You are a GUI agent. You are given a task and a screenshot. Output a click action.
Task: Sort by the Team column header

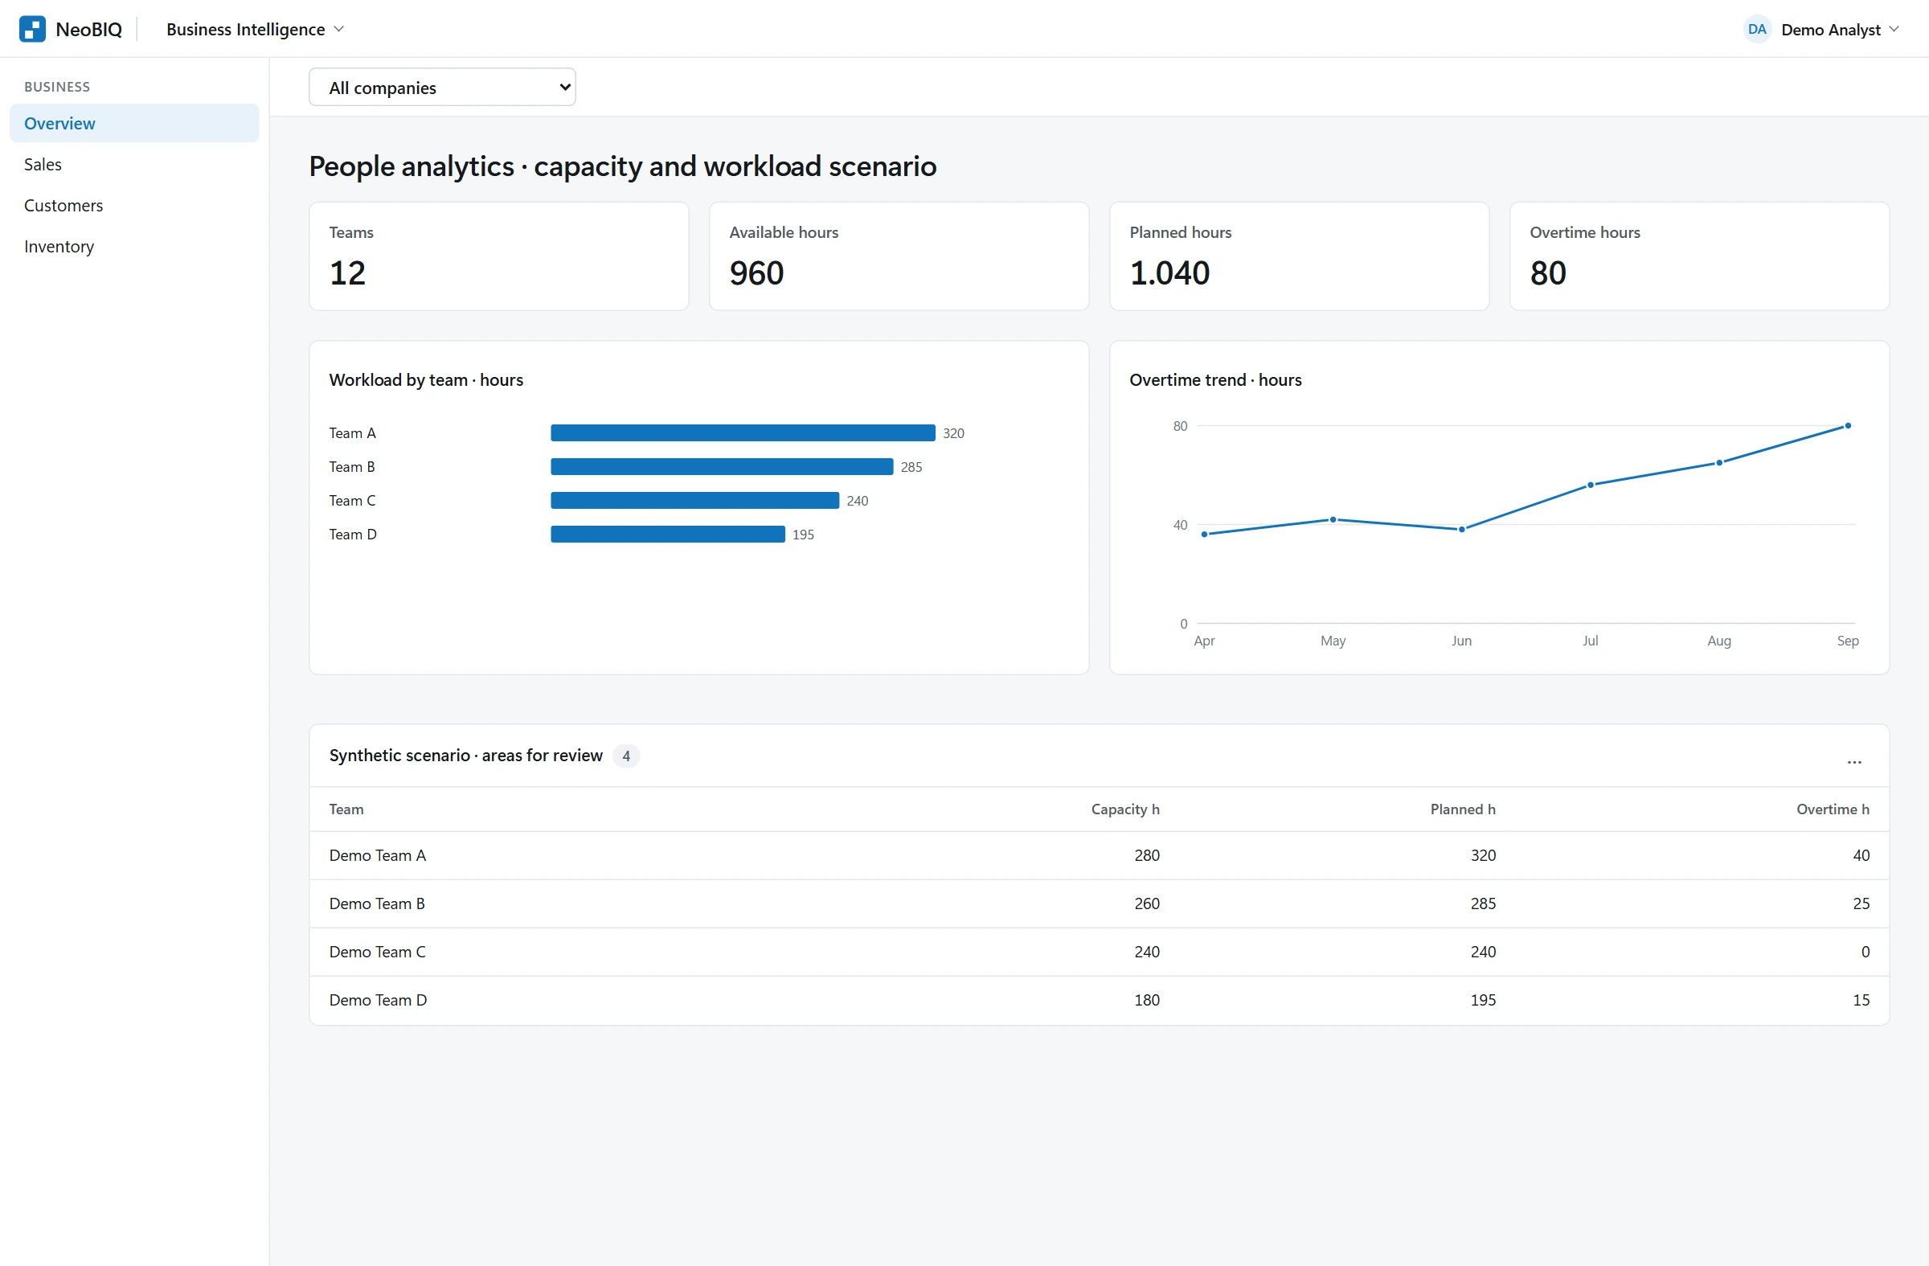pos(346,809)
